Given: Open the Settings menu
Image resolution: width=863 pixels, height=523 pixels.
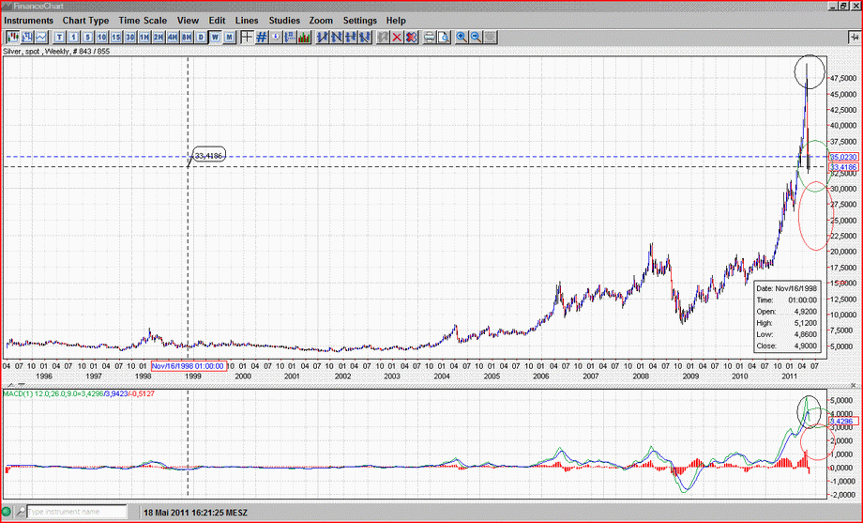Looking at the screenshot, I should pyautogui.click(x=360, y=21).
